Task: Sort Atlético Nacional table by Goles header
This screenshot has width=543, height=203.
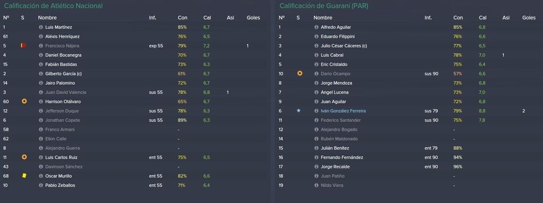Action: 253,17
